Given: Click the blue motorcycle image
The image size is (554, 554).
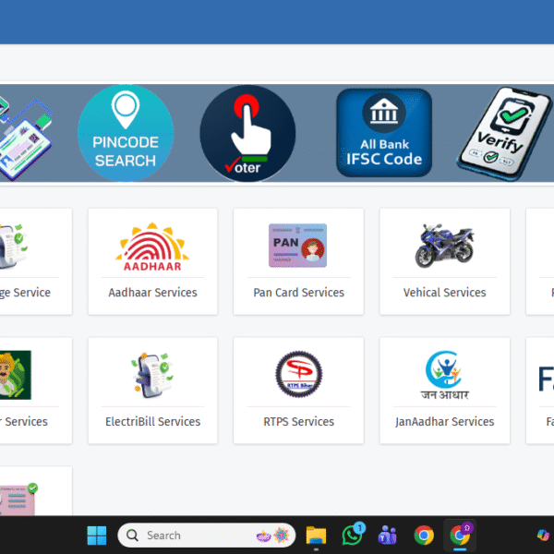Looking at the screenshot, I should [x=444, y=246].
